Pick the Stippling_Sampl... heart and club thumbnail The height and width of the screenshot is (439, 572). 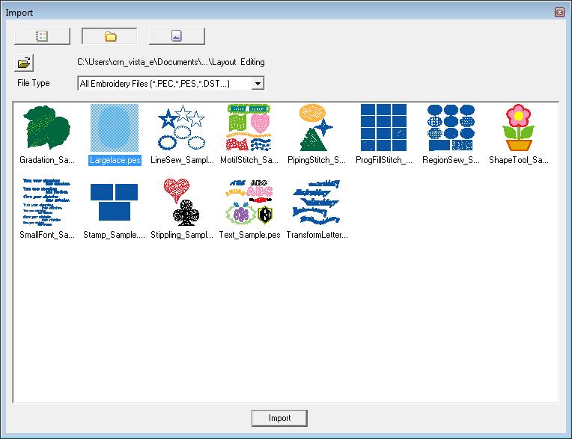pos(182,202)
